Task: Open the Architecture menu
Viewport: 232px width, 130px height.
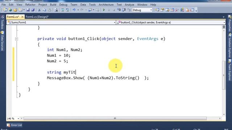Action: [x=106, y=5]
